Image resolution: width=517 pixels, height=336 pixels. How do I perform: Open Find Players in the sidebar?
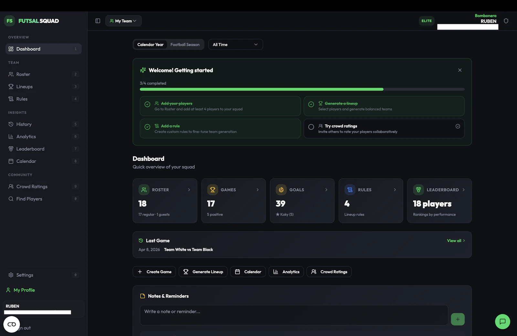(x=44, y=199)
